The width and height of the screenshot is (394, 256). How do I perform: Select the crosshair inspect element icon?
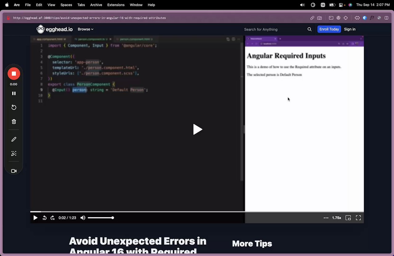346,18
